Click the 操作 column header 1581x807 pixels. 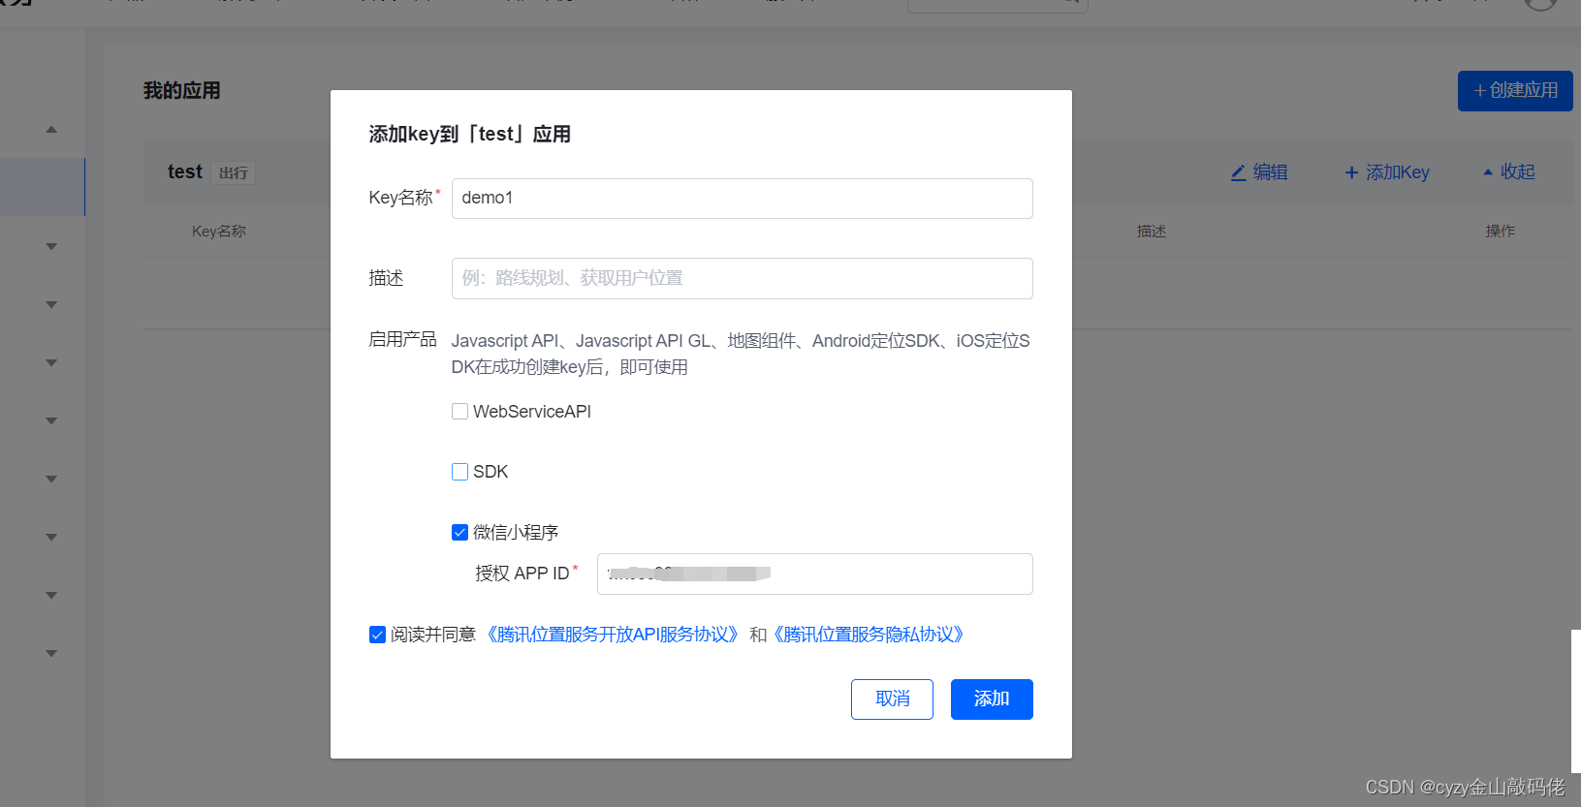click(1501, 232)
